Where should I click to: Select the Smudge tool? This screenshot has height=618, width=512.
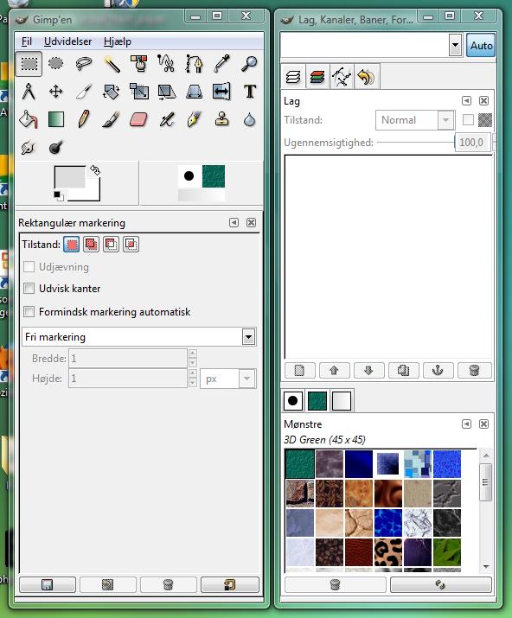click(x=29, y=148)
